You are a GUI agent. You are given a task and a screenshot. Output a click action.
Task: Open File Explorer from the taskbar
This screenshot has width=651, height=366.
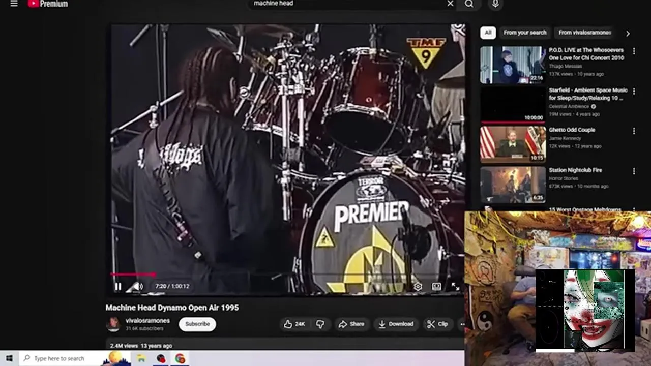pos(141,358)
